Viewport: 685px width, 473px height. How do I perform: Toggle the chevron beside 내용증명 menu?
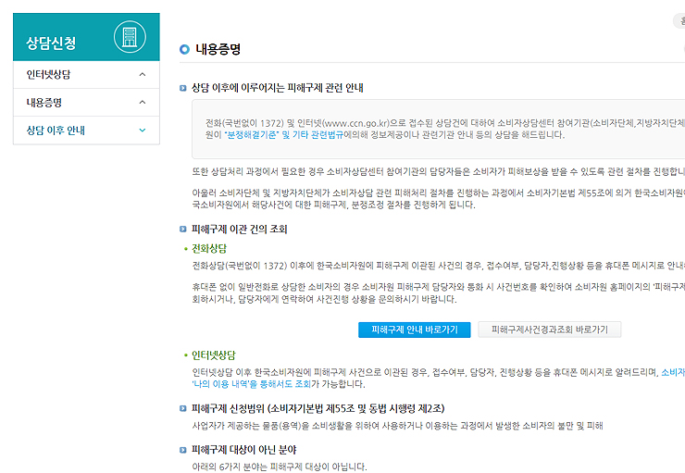[143, 102]
